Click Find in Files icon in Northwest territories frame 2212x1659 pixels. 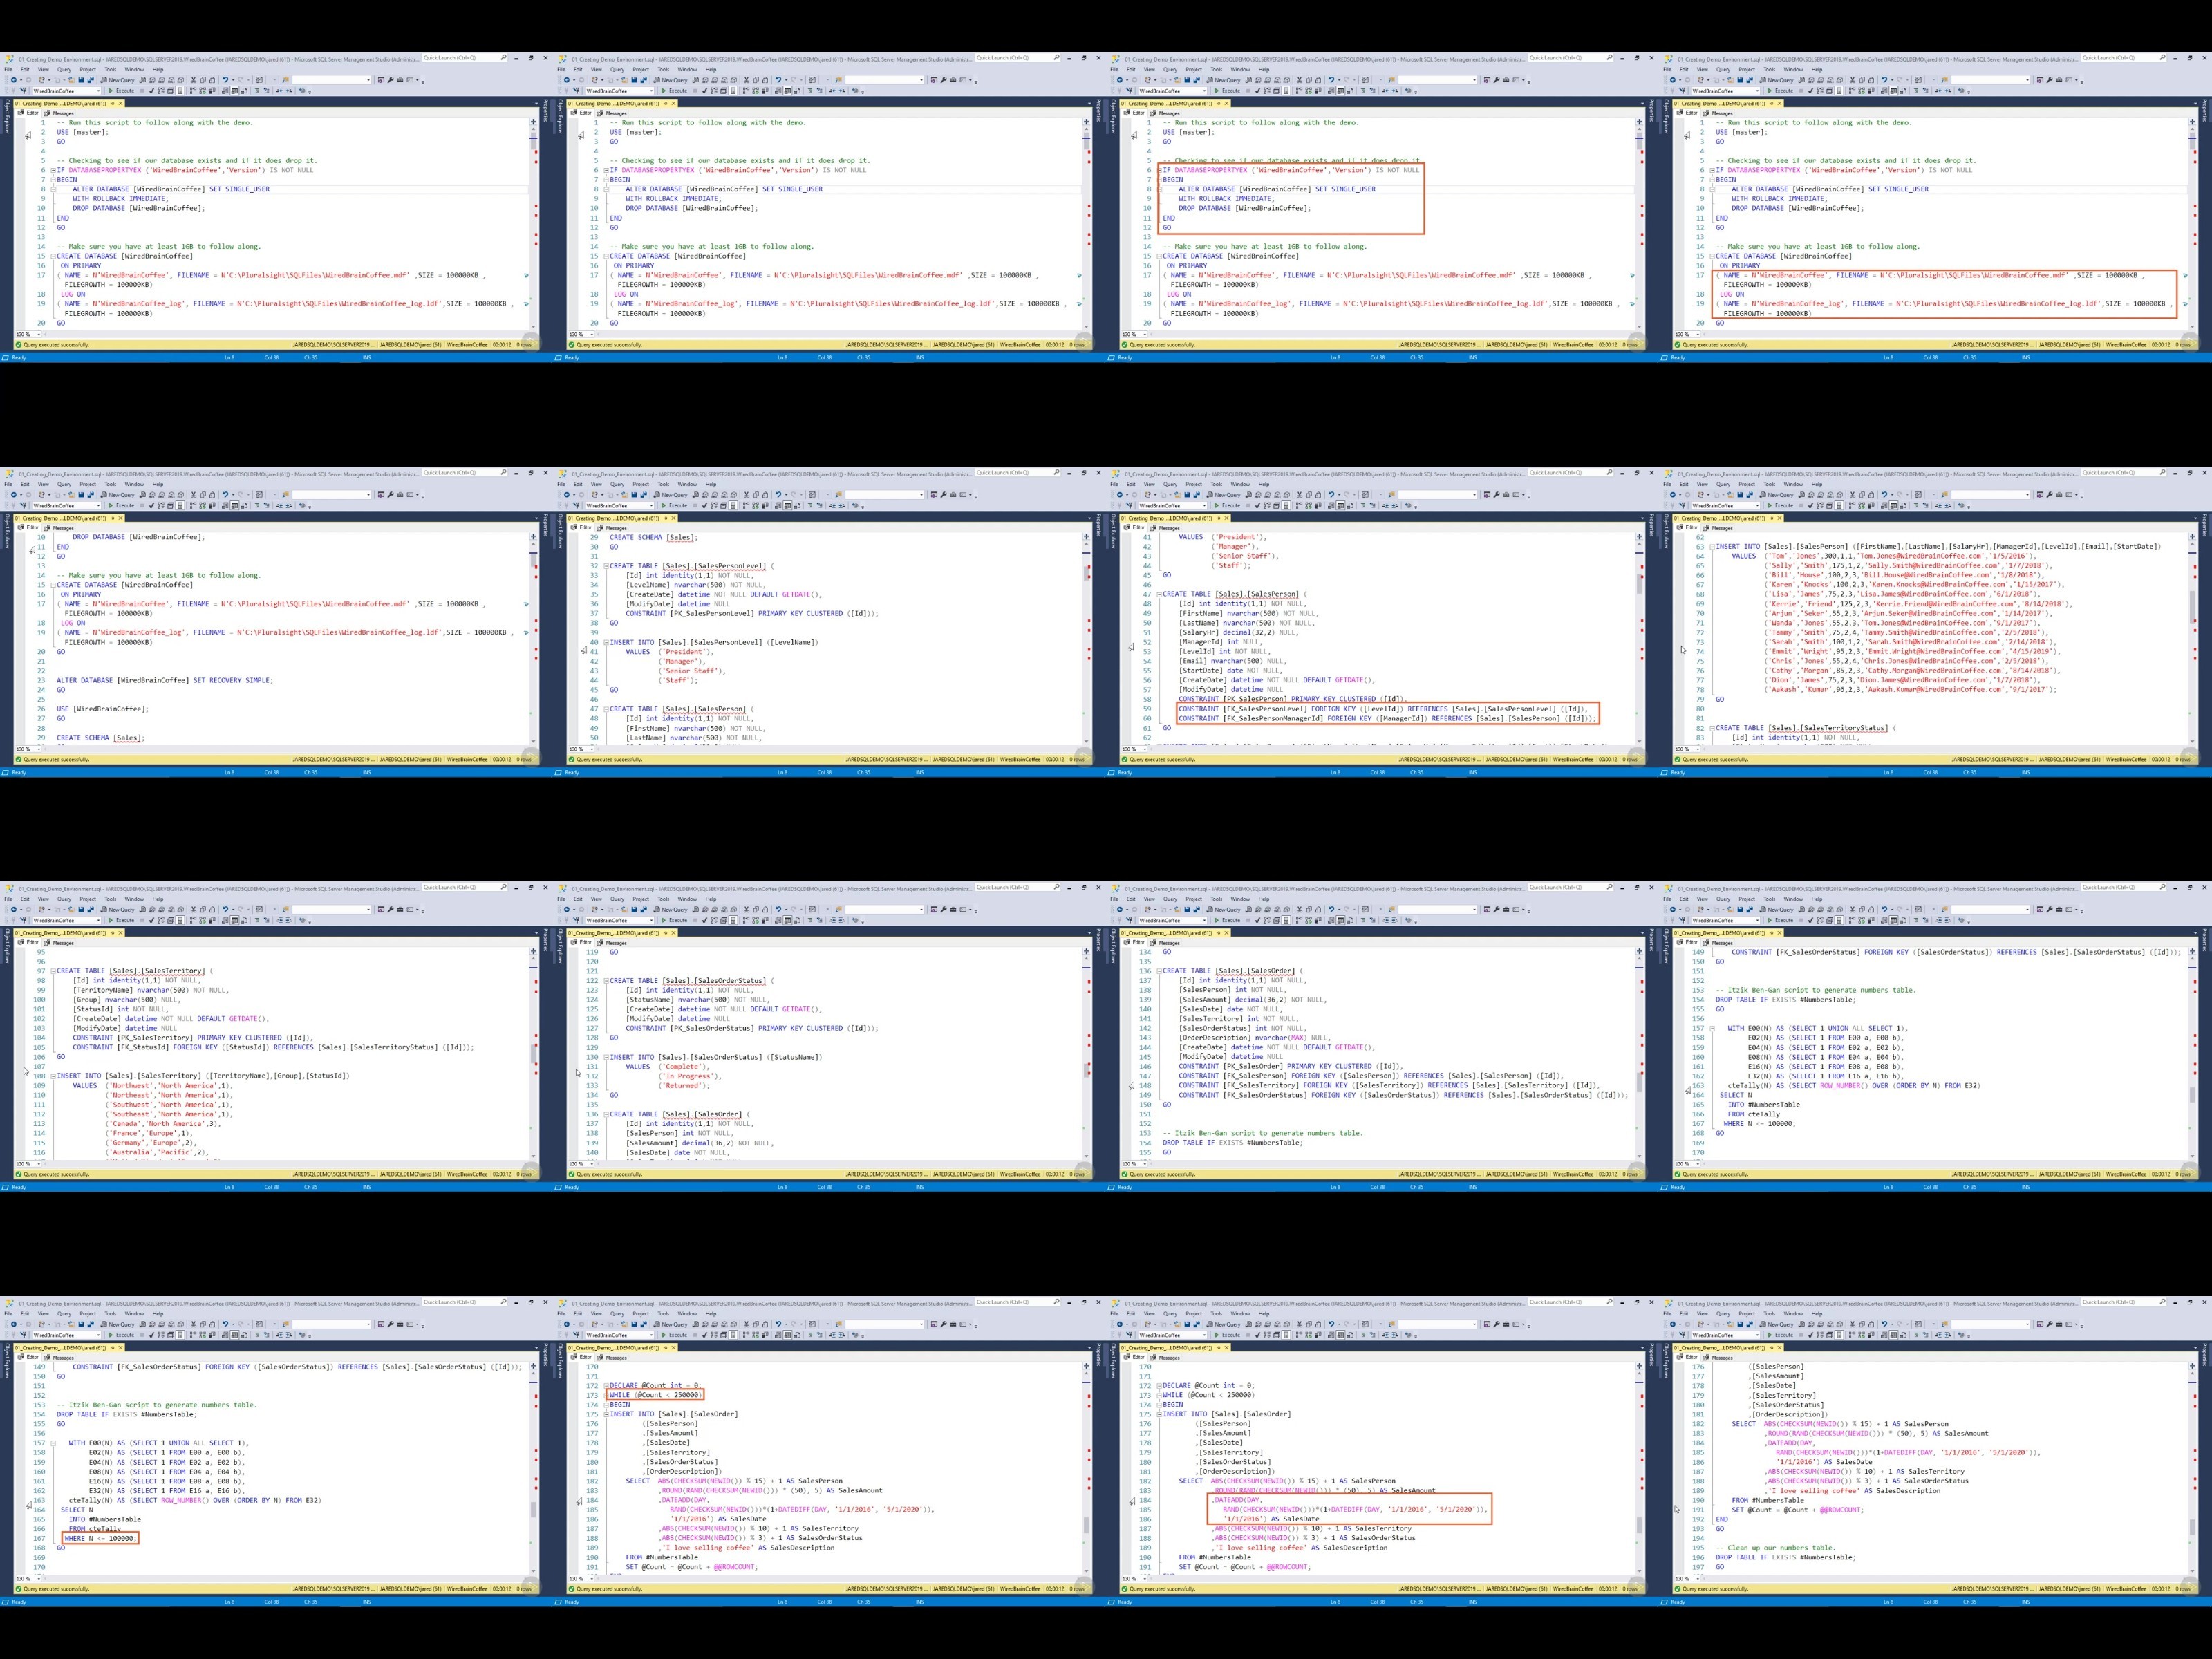(x=286, y=910)
